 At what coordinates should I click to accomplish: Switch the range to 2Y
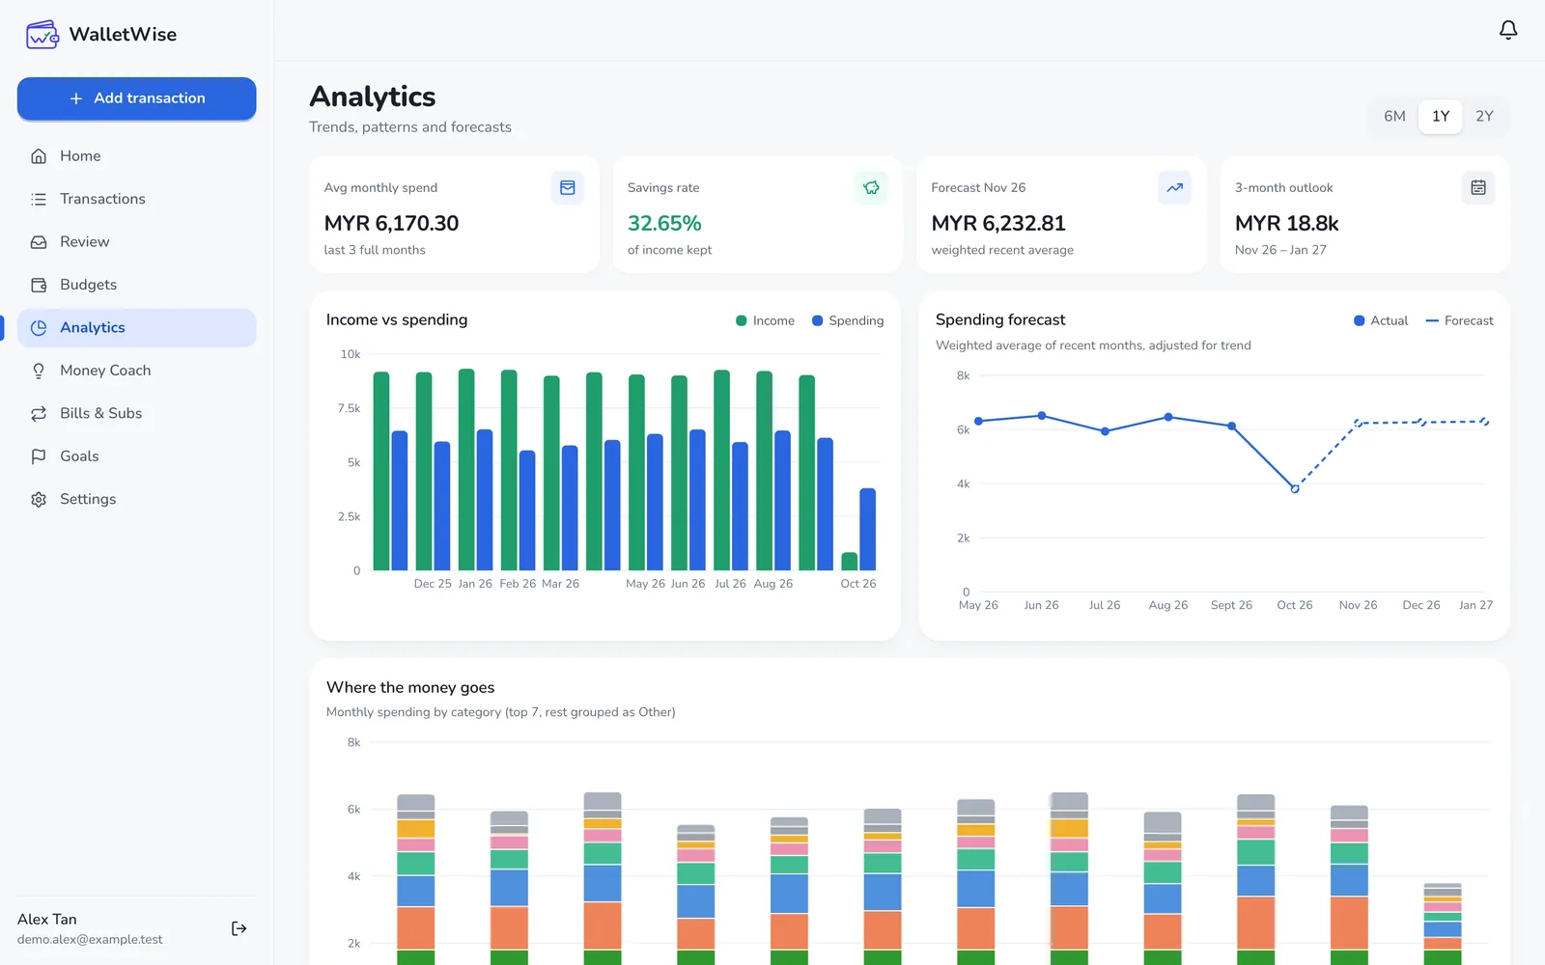click(1484, 116)
